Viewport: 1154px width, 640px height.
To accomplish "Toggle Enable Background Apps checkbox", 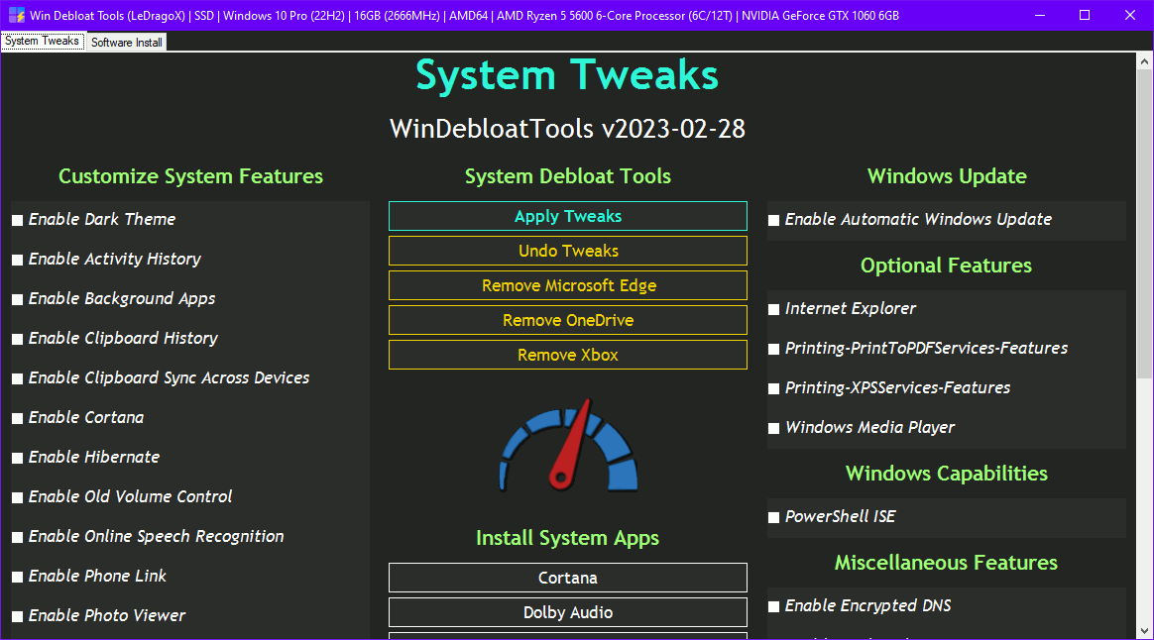I will click(x=18, y=299).
